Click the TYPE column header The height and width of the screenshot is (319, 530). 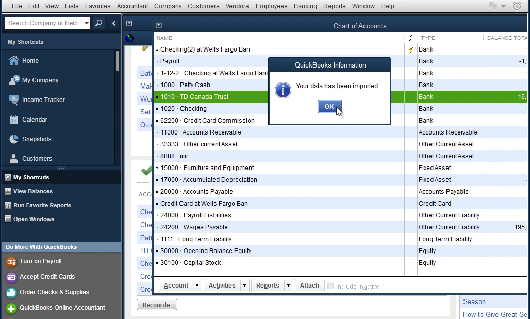(428, 38)
